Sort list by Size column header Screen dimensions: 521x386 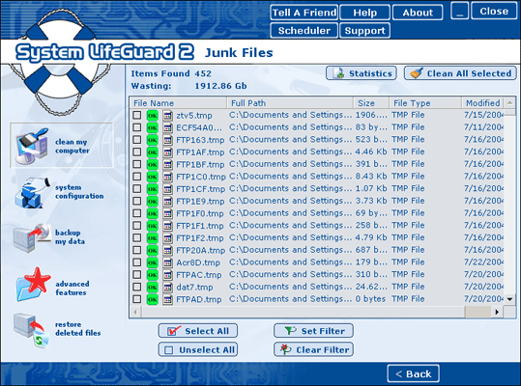coord(371,103)
